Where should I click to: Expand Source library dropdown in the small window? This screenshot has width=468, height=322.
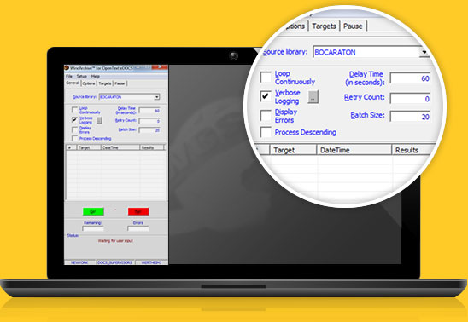tap(157, 97)
